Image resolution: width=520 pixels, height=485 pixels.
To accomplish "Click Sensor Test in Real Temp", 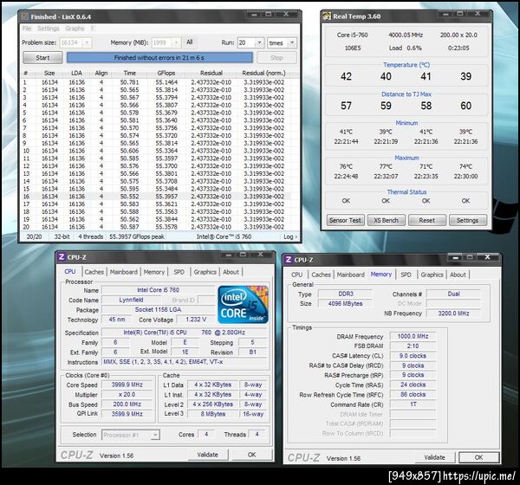I will pyautogui.click(x=345, y=220).
